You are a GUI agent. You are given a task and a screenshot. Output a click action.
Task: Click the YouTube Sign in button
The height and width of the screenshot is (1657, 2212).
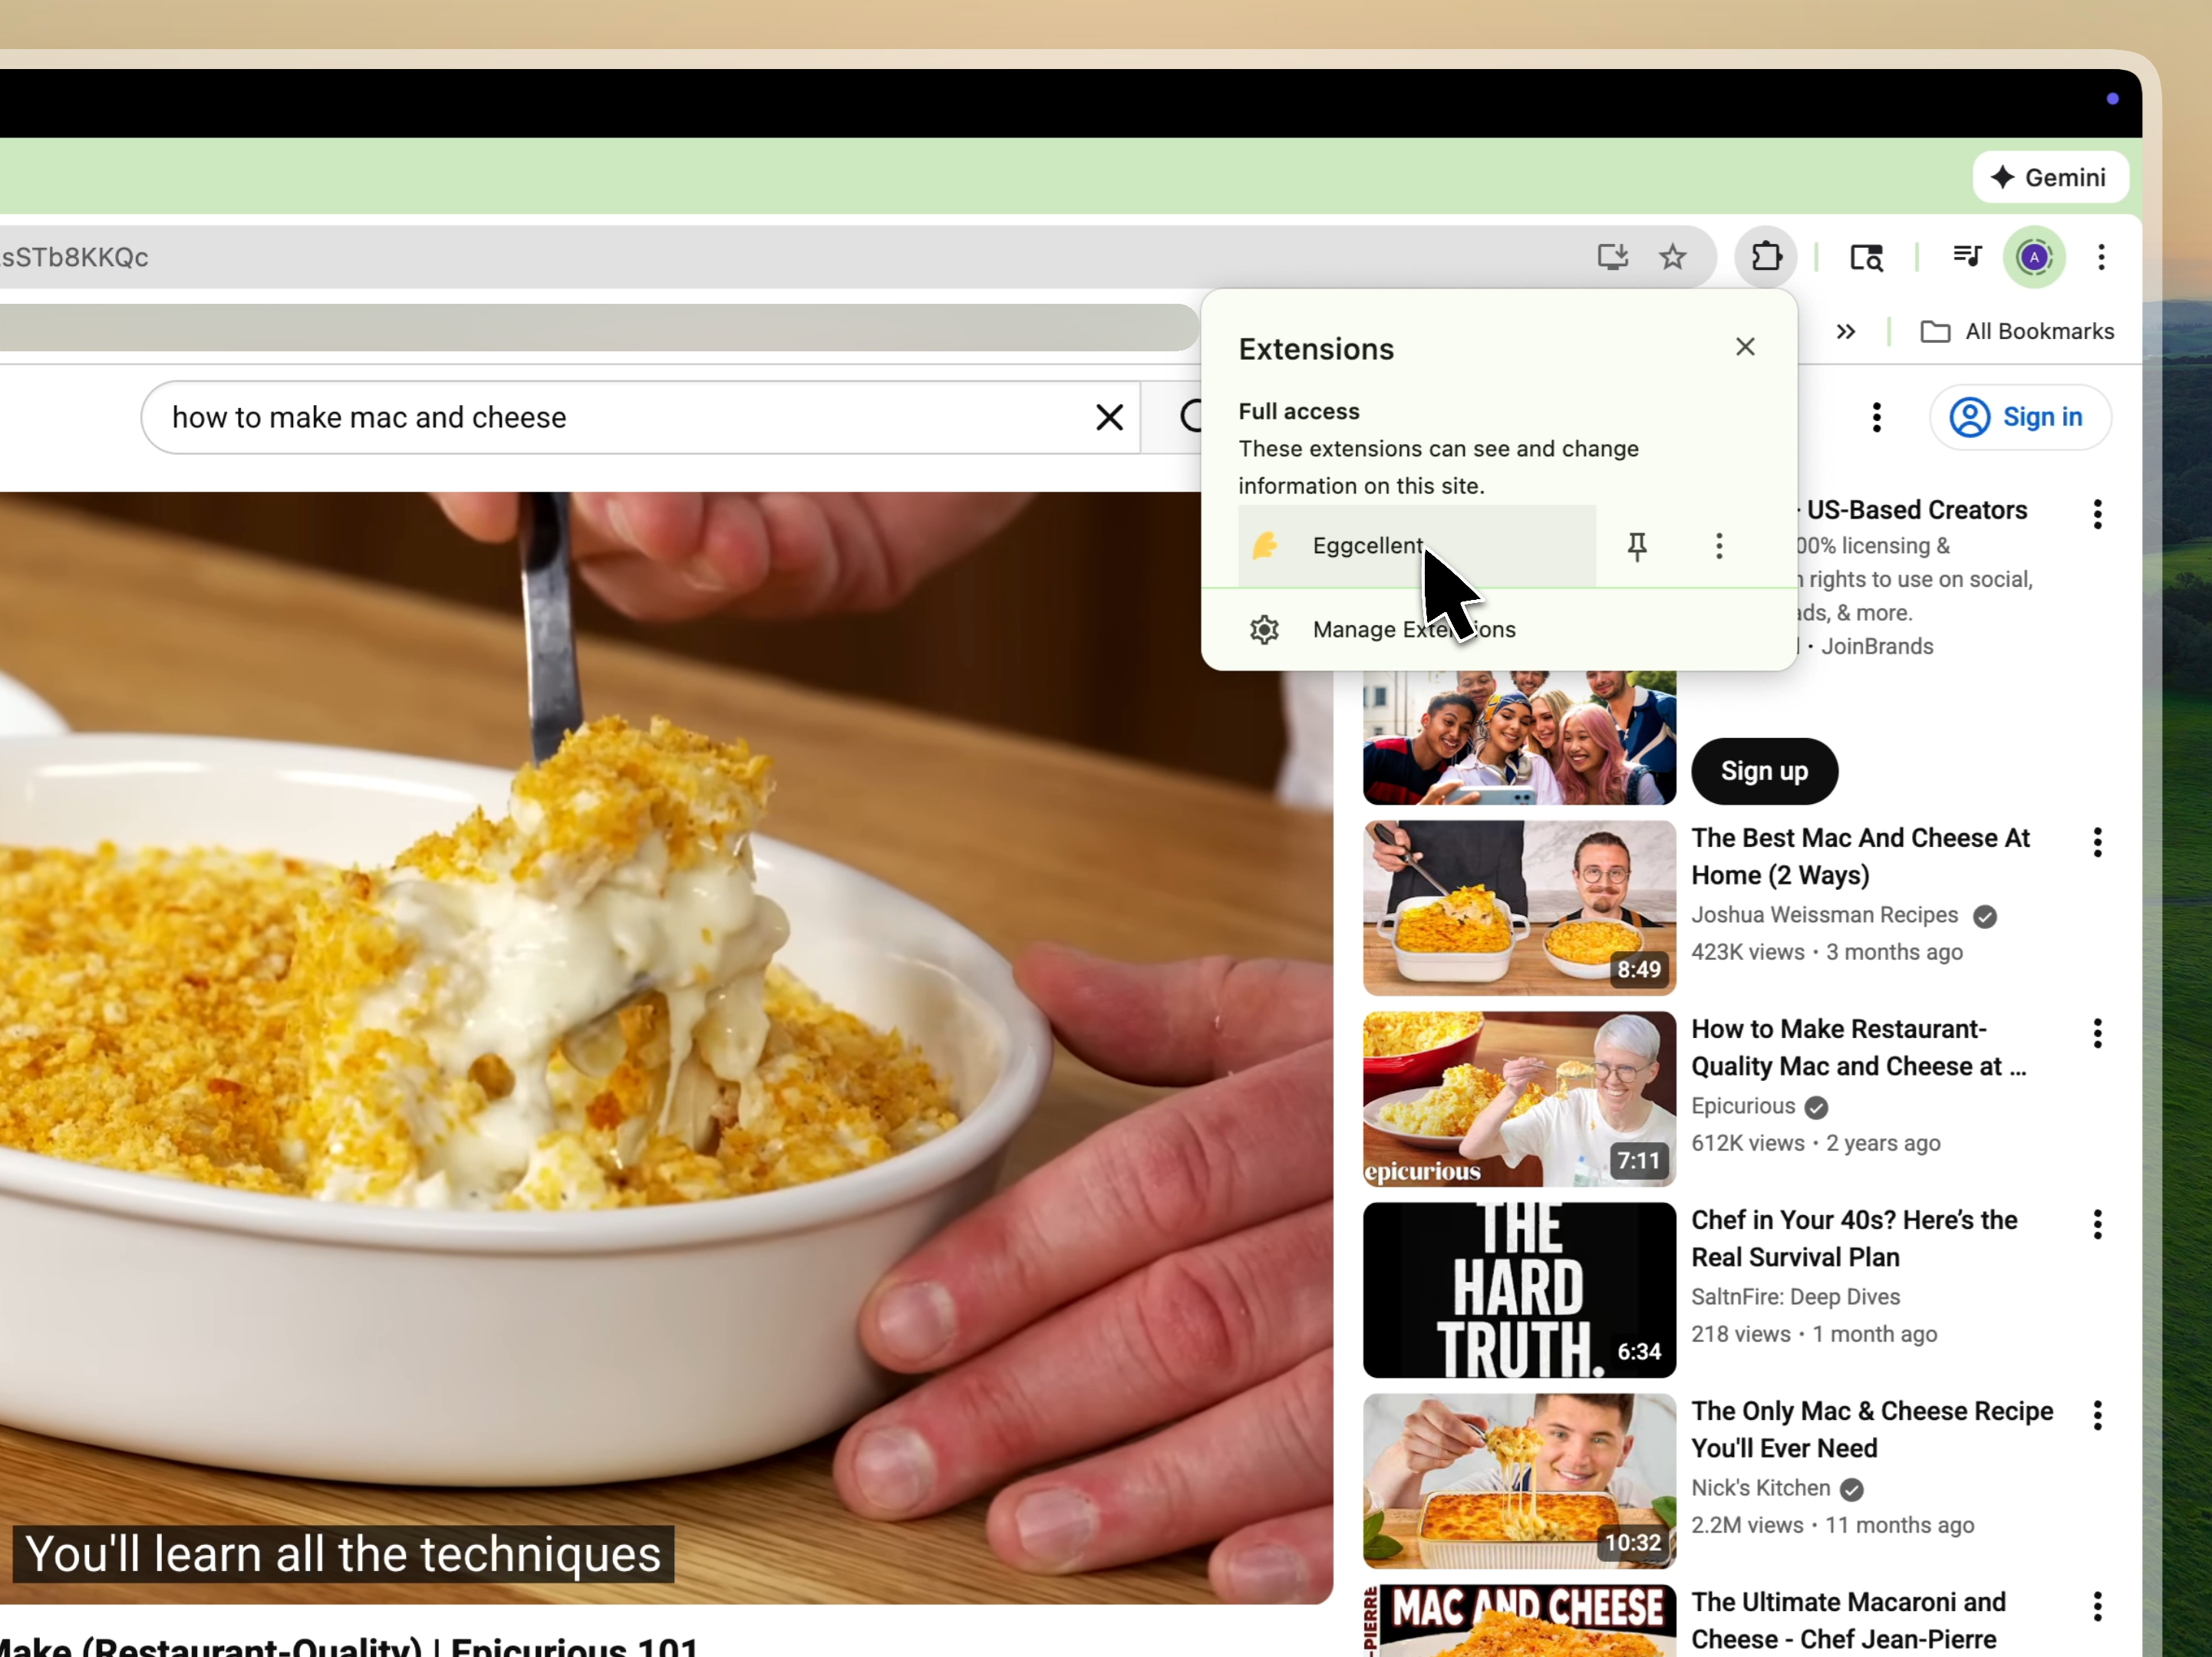(2020, 417)
